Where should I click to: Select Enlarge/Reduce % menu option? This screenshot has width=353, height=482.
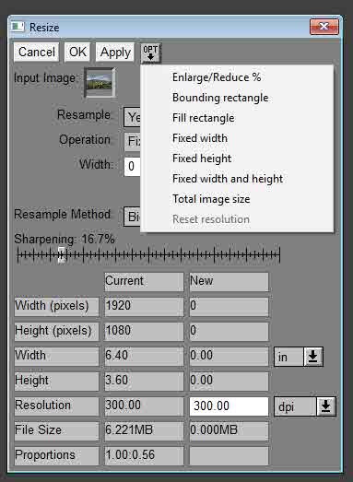click(x=217, y=77)
